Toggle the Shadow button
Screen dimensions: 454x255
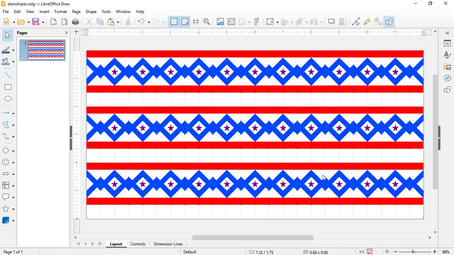pos(332,22)
